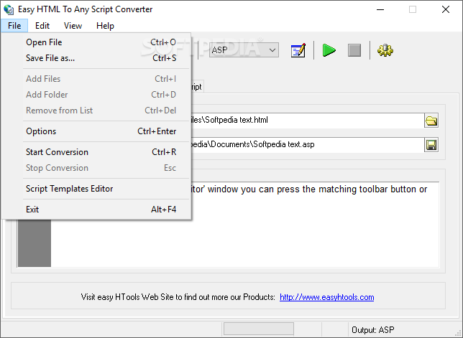Open the View menu
Screen dimensions: 463x338
[73, 26]
